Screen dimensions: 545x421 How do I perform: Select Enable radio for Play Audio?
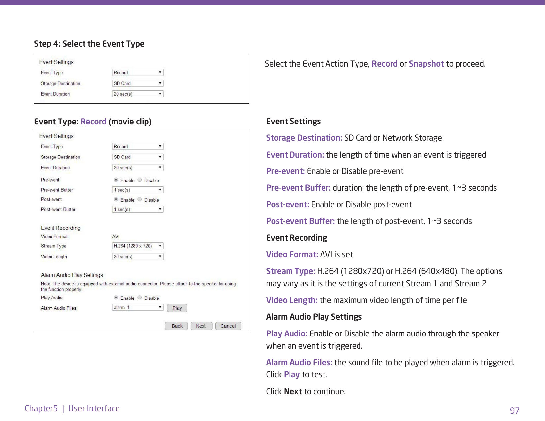click(x=116, y=298)
